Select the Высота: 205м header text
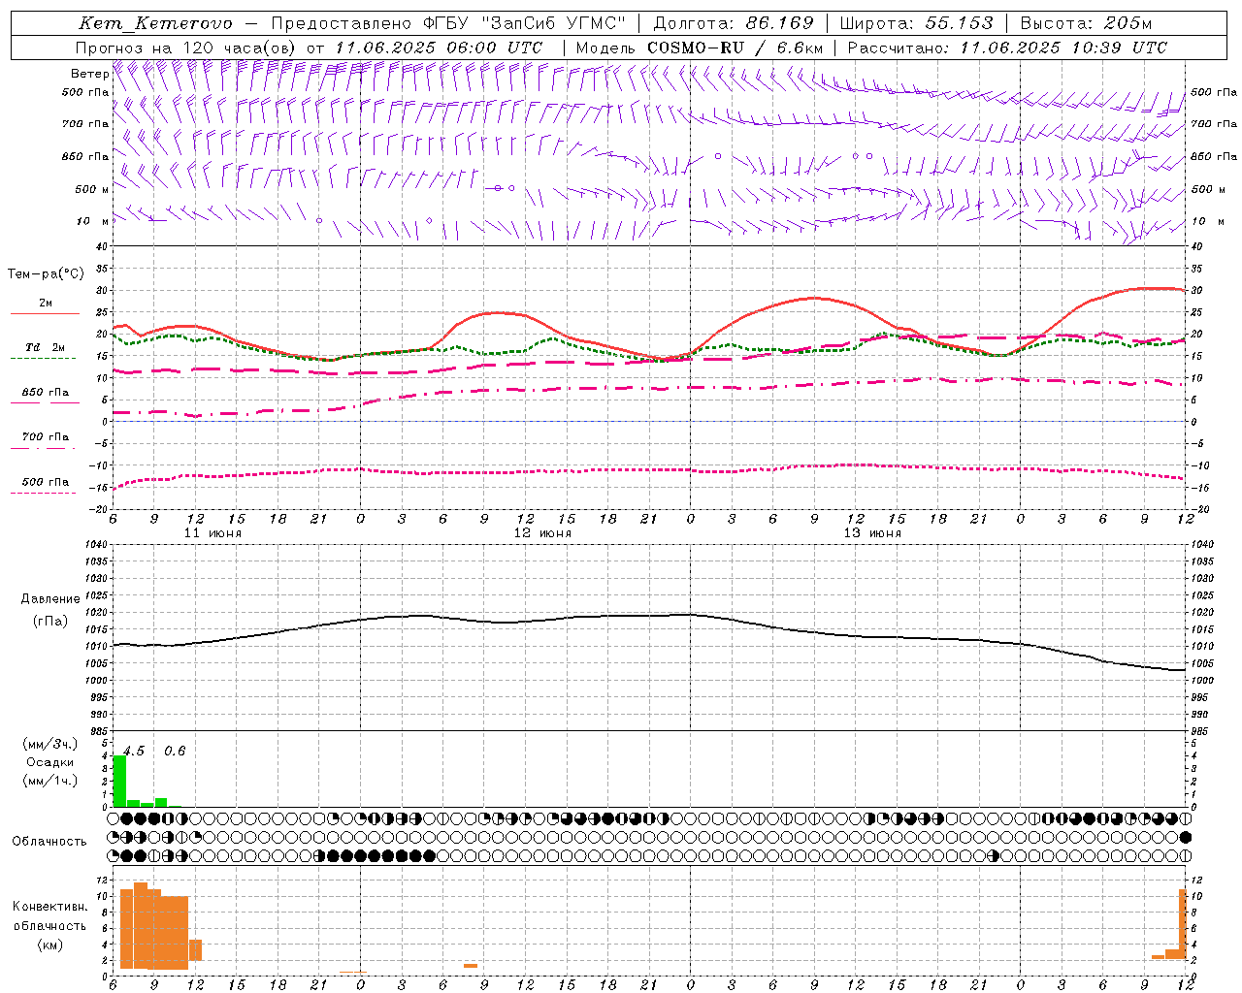Image resolution: width=1242 pixels, height=993 pixels. [1086, 23]
